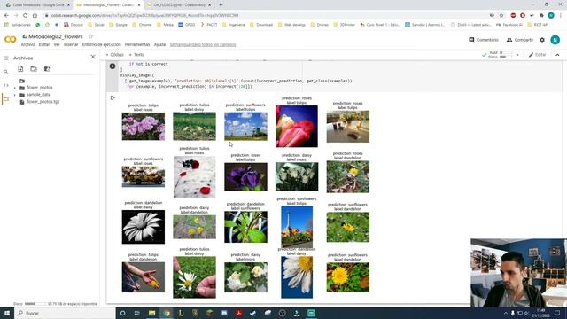Run the display_images code cell
This screenshot has width=567, height=319.
(113, 66)
